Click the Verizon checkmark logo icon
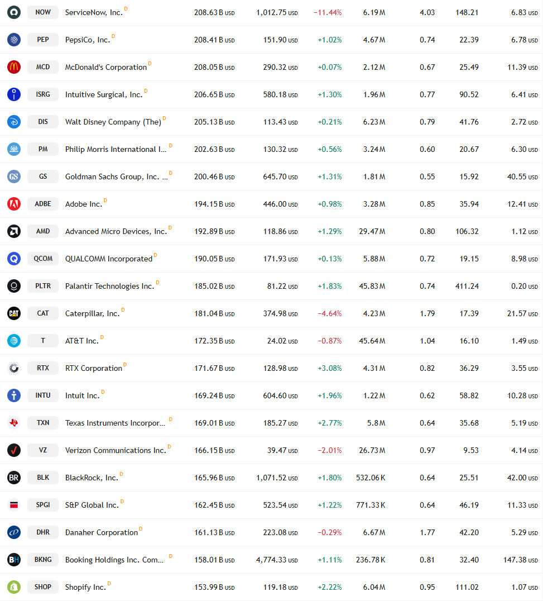Viewport: 543px width, 601px height. click(x=14, y=450)
